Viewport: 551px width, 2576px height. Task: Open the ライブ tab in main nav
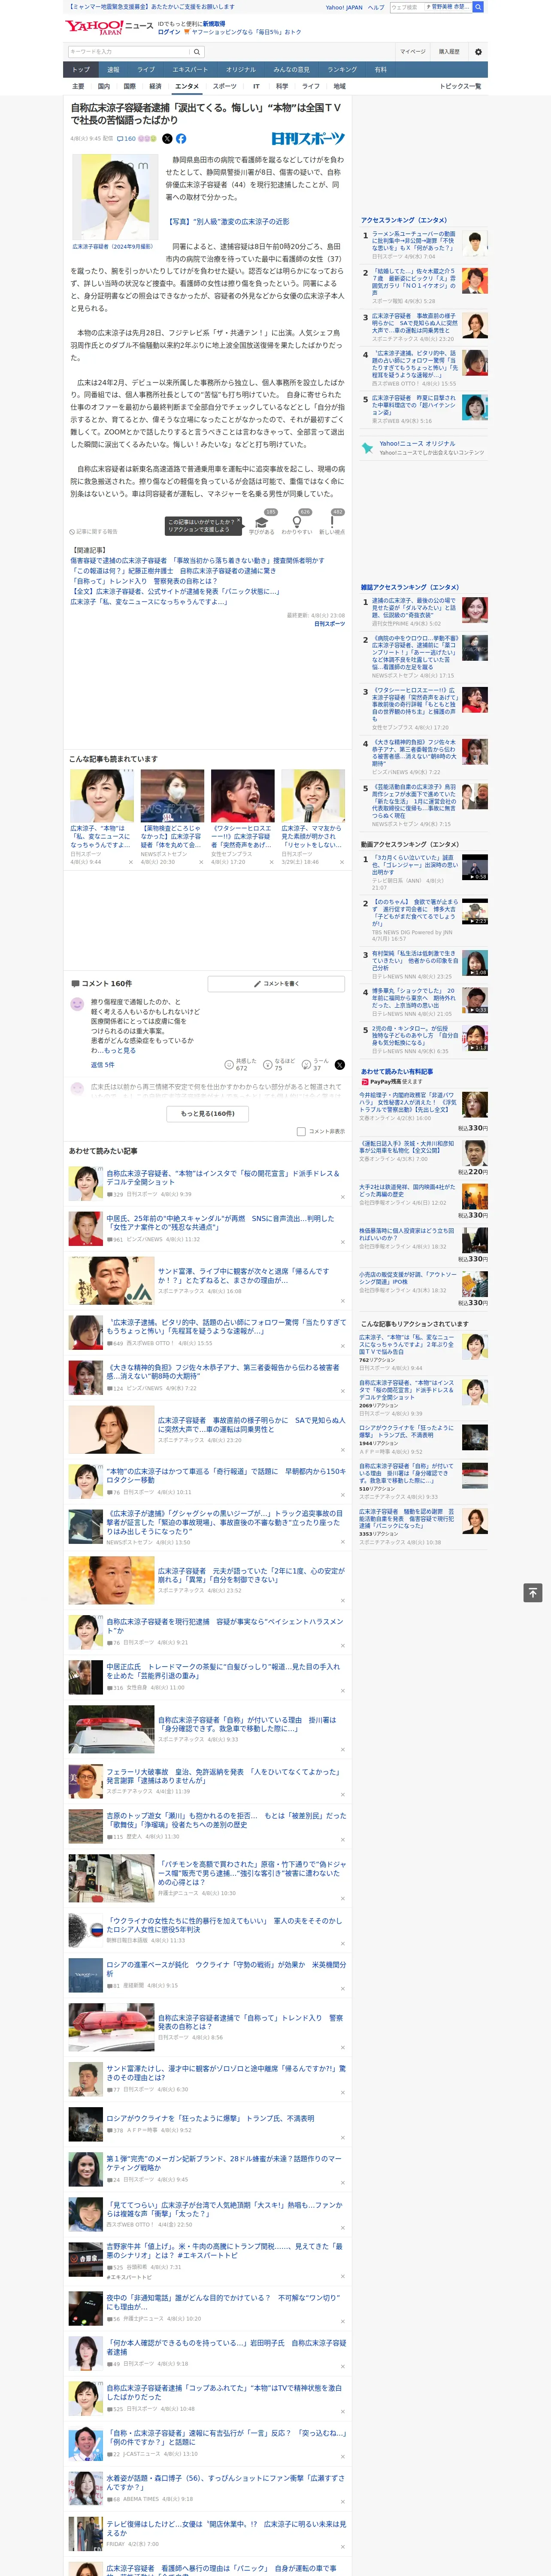pyautogui.click(x=146, y=70)
